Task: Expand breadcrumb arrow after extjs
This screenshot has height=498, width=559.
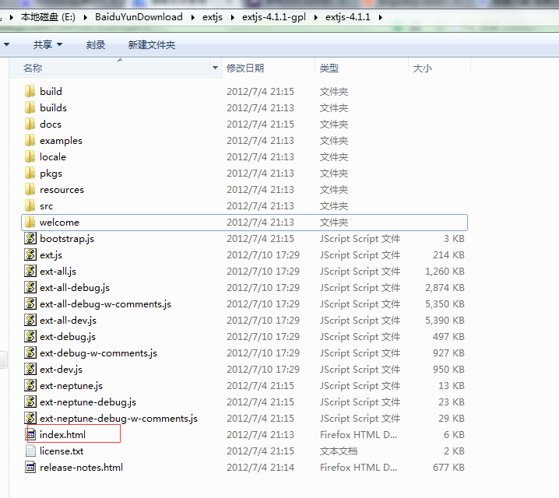Action: (233, 17)
